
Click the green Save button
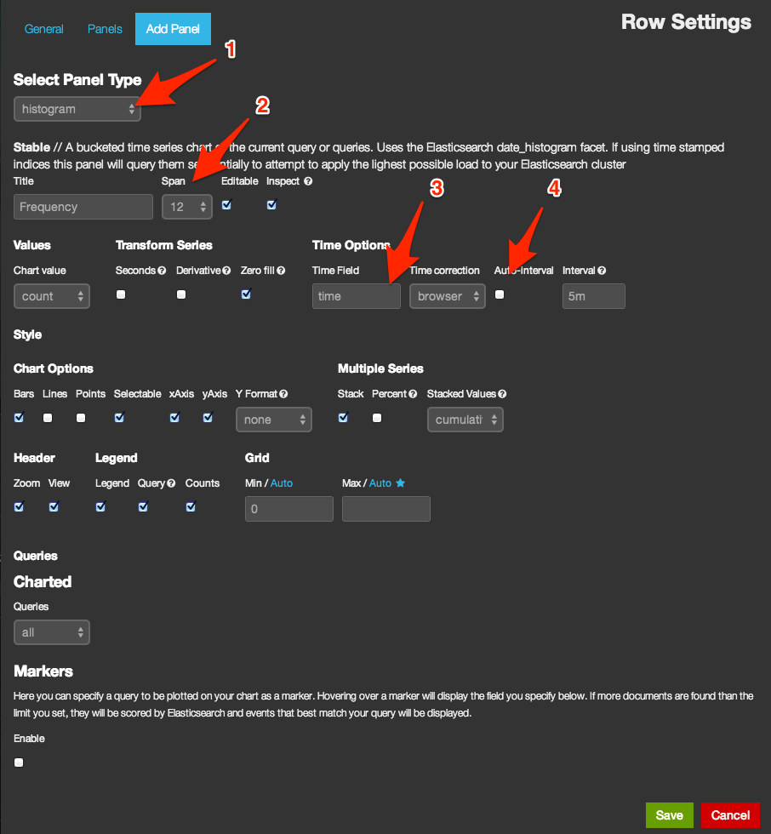tap(670, 815)
